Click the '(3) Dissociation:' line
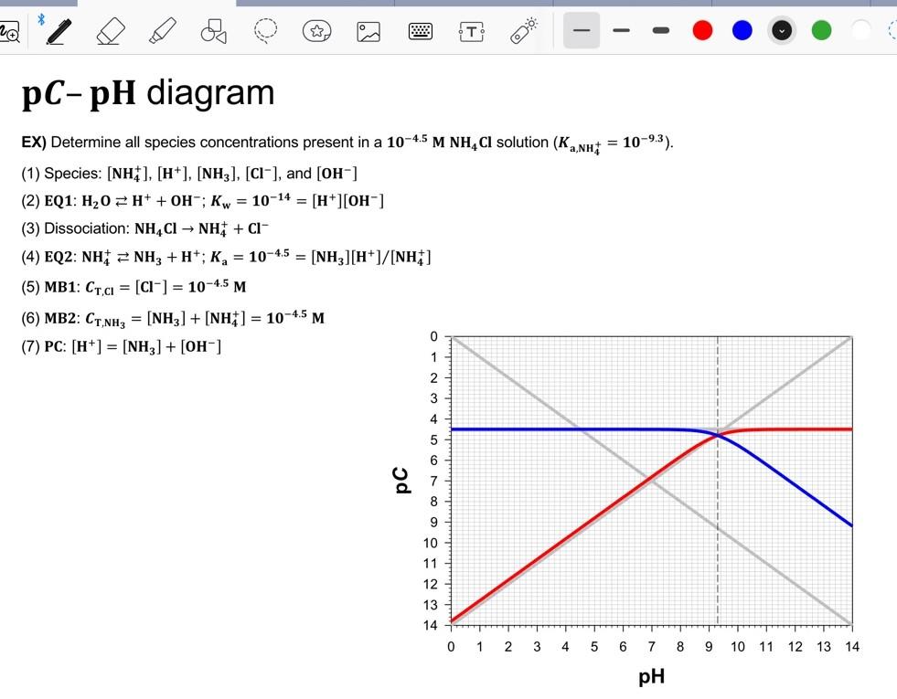897x699 pixels. click(x=144, y=228)
